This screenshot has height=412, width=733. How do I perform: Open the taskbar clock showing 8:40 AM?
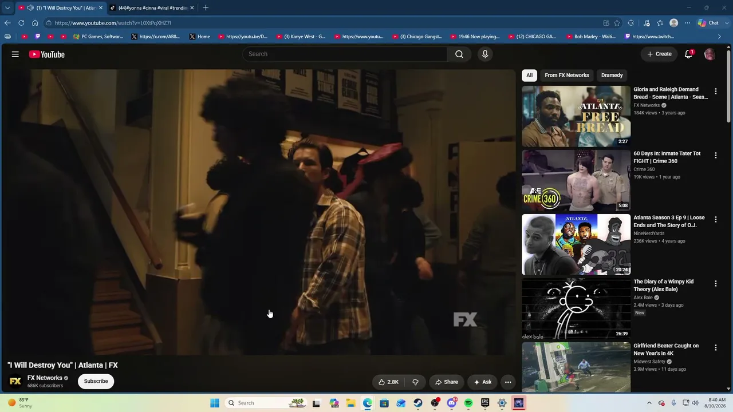(x=716, y=403)
